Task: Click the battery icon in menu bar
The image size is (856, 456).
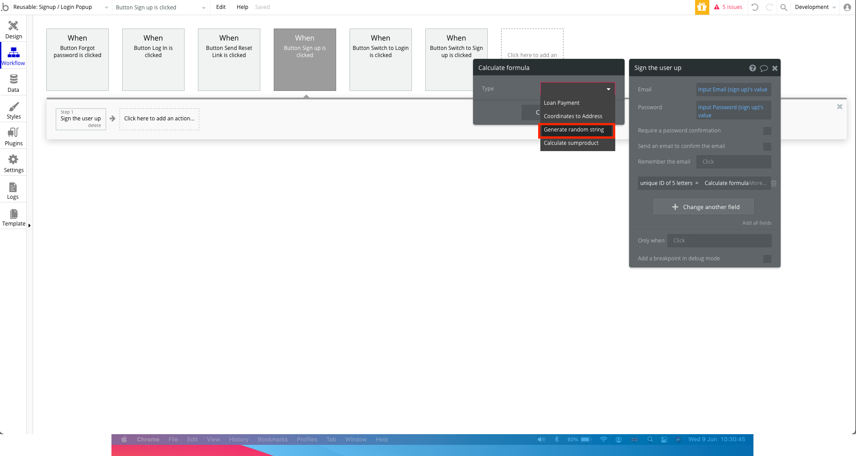Action: pos(586,440)
